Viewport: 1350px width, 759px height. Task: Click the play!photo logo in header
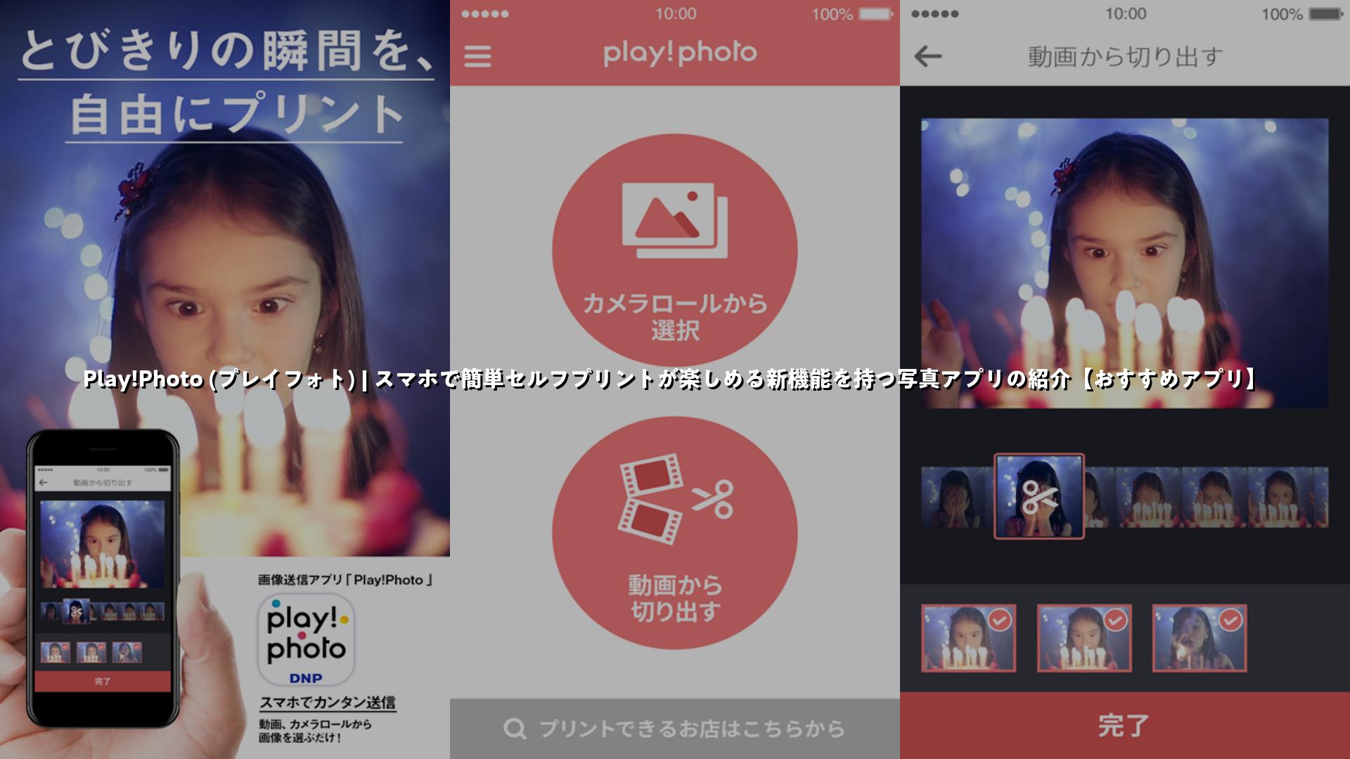click(x=680, y=53)
